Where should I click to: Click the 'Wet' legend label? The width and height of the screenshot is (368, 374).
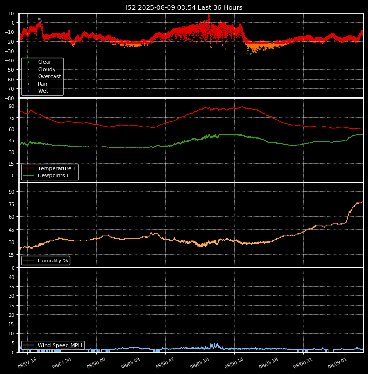click(x=43, y=91)
